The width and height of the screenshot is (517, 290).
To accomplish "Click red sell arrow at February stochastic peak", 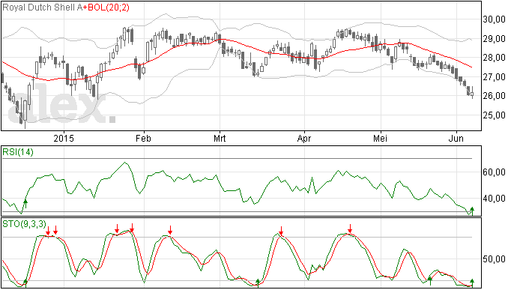I will 170,230.
